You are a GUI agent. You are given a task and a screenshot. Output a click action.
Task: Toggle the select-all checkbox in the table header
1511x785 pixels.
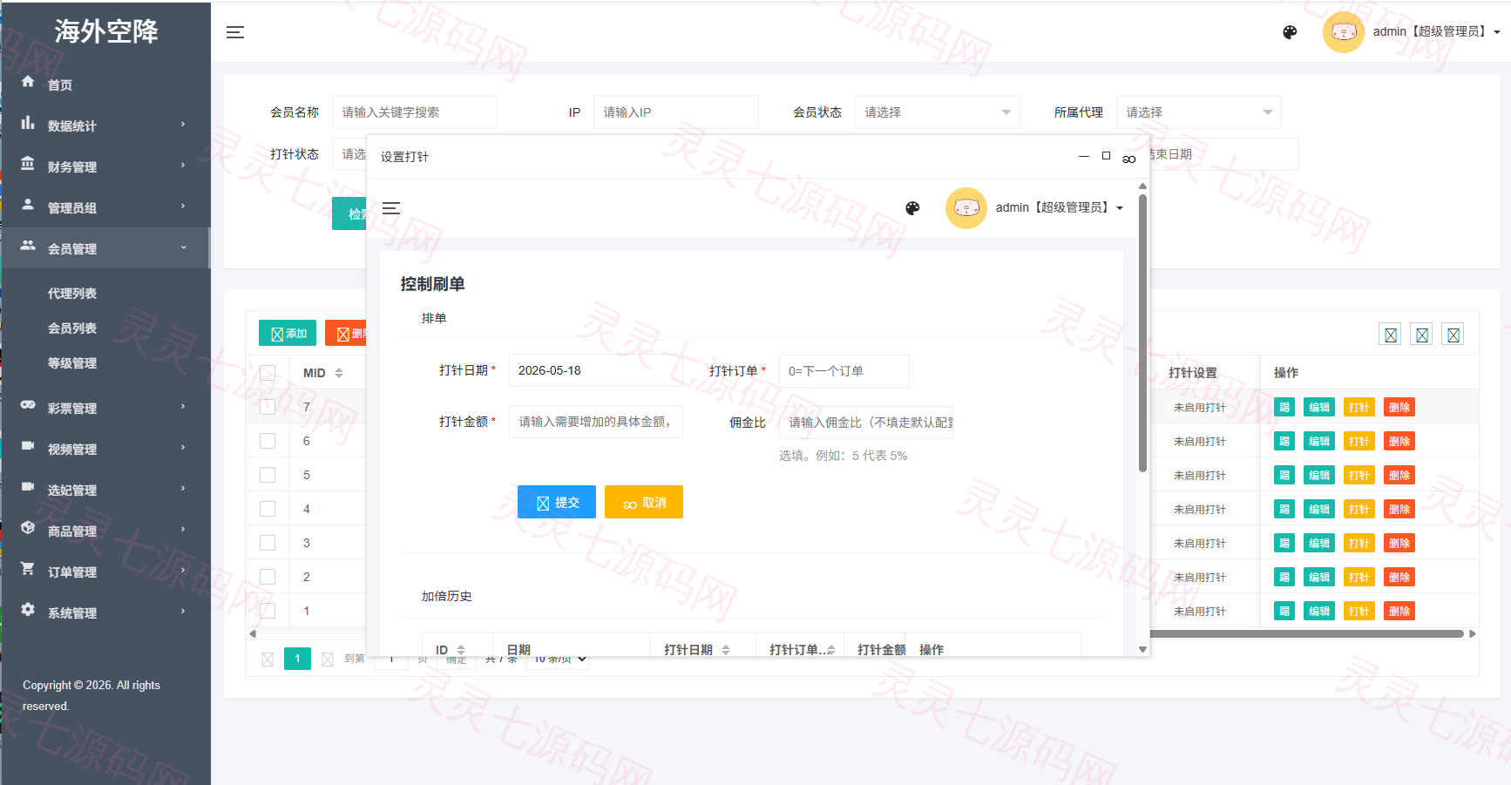[268, 373]
